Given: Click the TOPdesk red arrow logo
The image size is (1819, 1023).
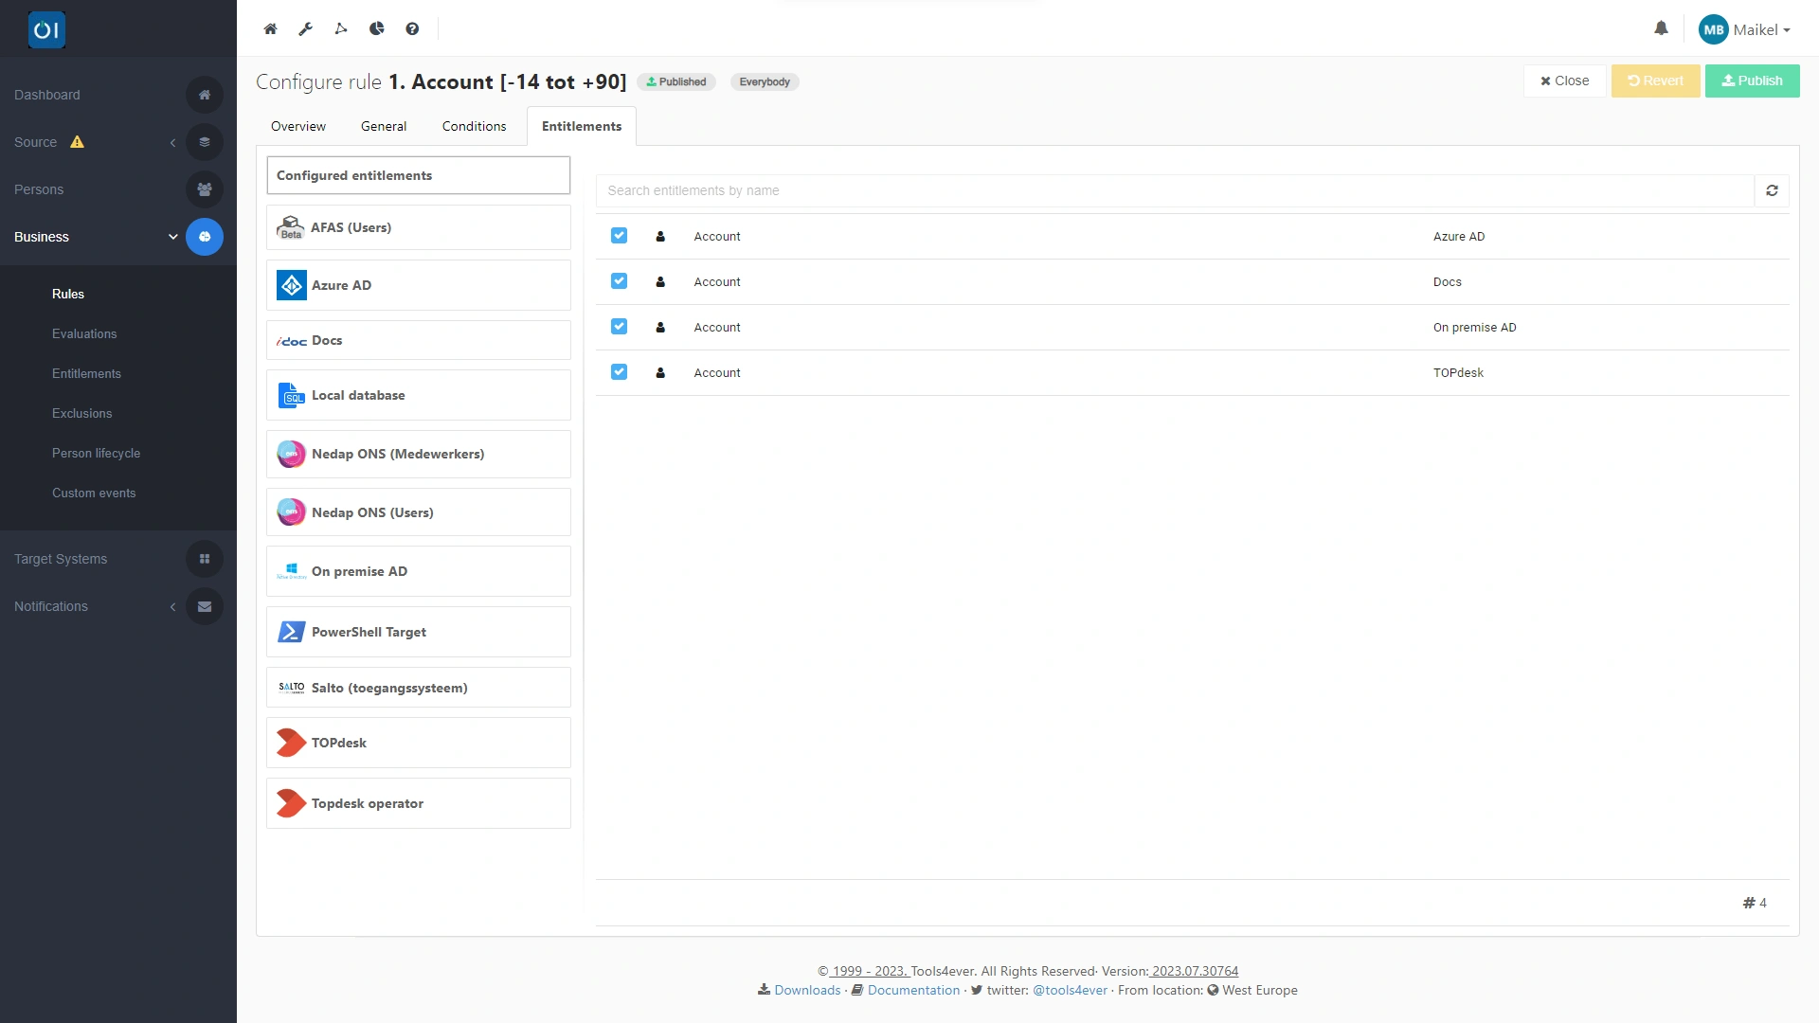Looking at the screenshot, I should 291,743.
